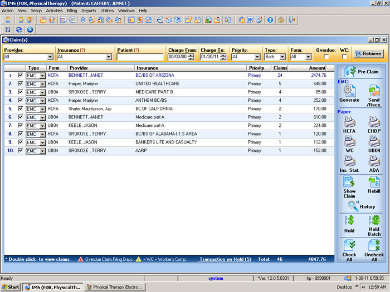Enable the WC filter checkbox
Screen dimensions: 390x292
[x=344, y=57]
